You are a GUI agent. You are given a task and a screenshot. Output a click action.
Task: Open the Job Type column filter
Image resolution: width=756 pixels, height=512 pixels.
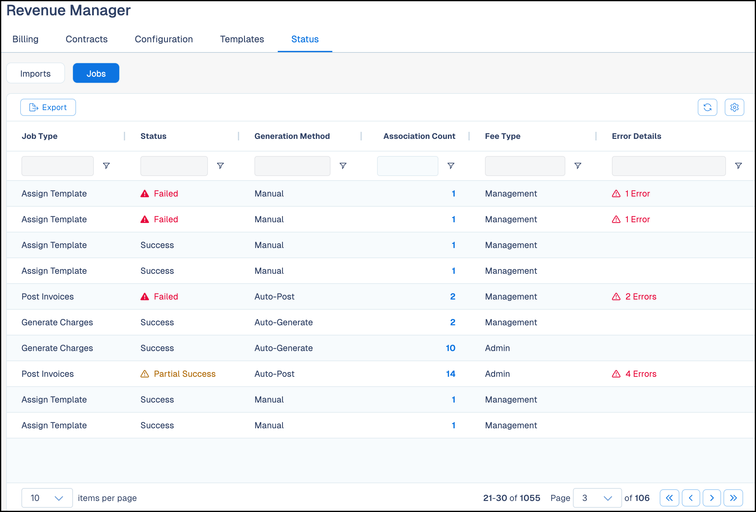tap(106, 166)
